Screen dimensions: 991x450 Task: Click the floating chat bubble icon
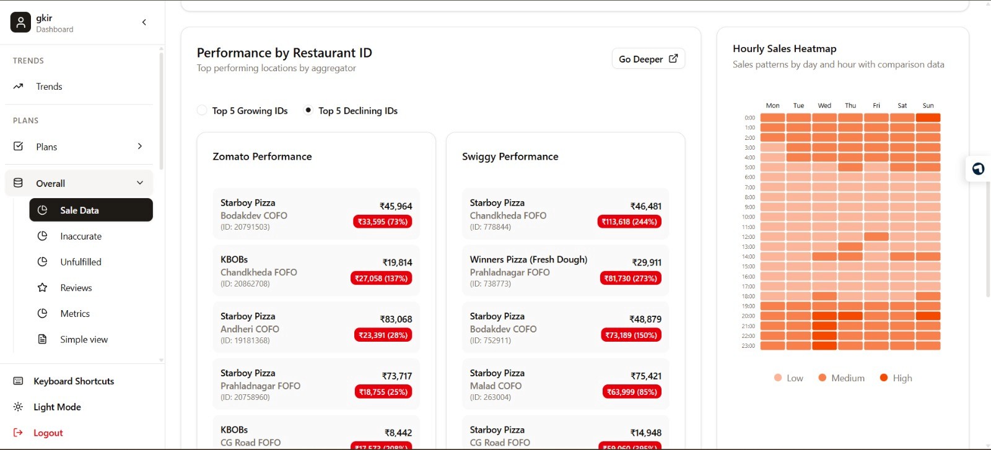tap(979, 168)
